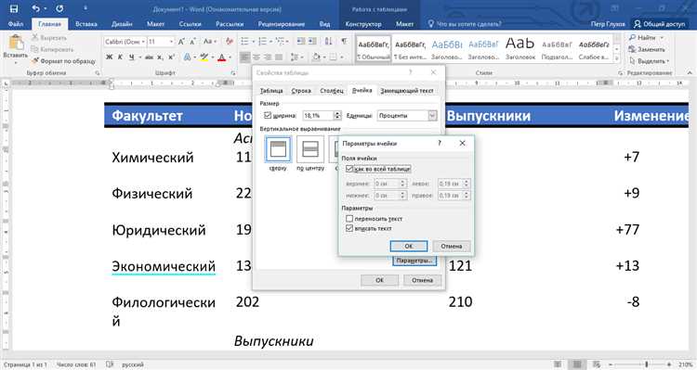This screenshot has width=697, height=370.
Task: Open the Файл menu
Action: coord(16,24)
